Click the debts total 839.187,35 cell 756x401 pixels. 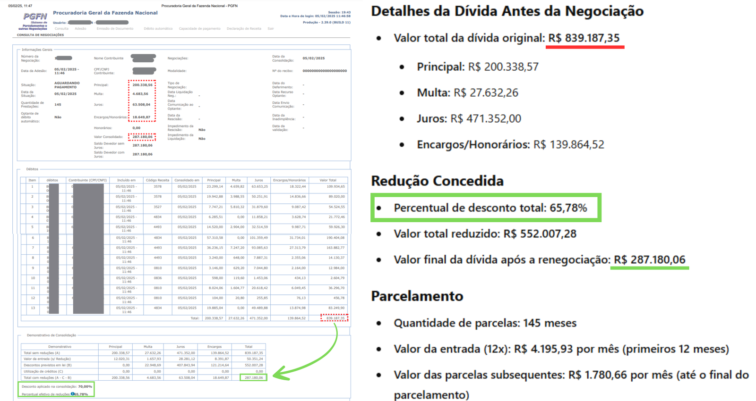click(x=335, y=318)
